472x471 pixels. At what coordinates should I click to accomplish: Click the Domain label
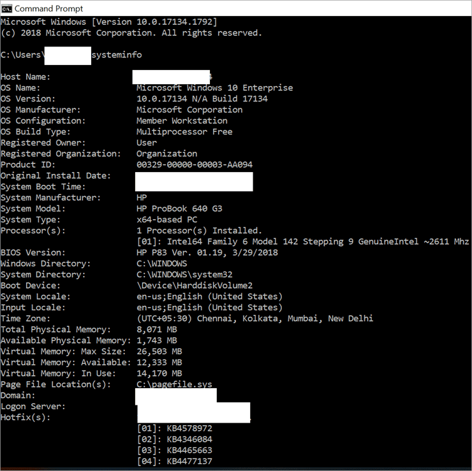point(18,395)
